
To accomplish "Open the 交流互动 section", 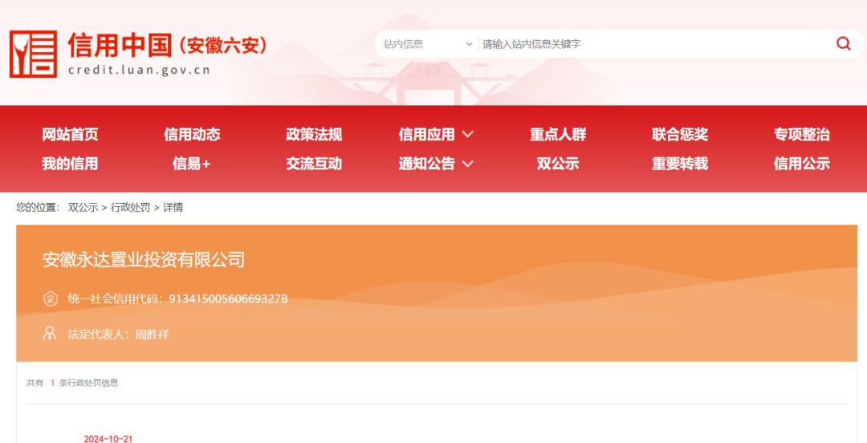I will point(314,164).
